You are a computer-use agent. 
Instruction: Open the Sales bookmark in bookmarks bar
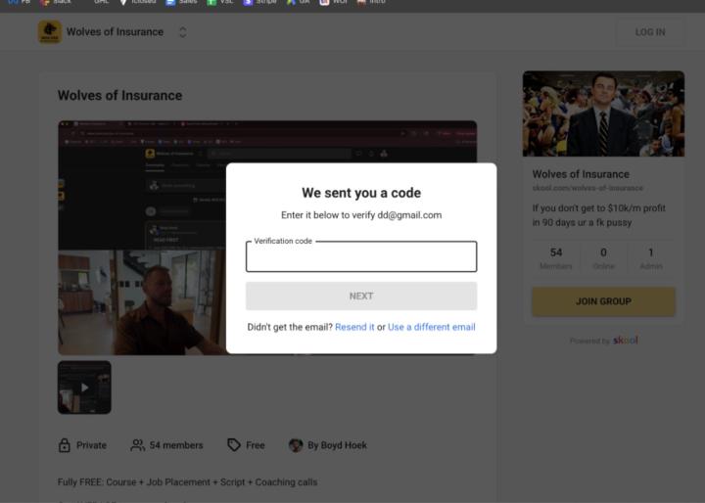click(x=182, y=2)
